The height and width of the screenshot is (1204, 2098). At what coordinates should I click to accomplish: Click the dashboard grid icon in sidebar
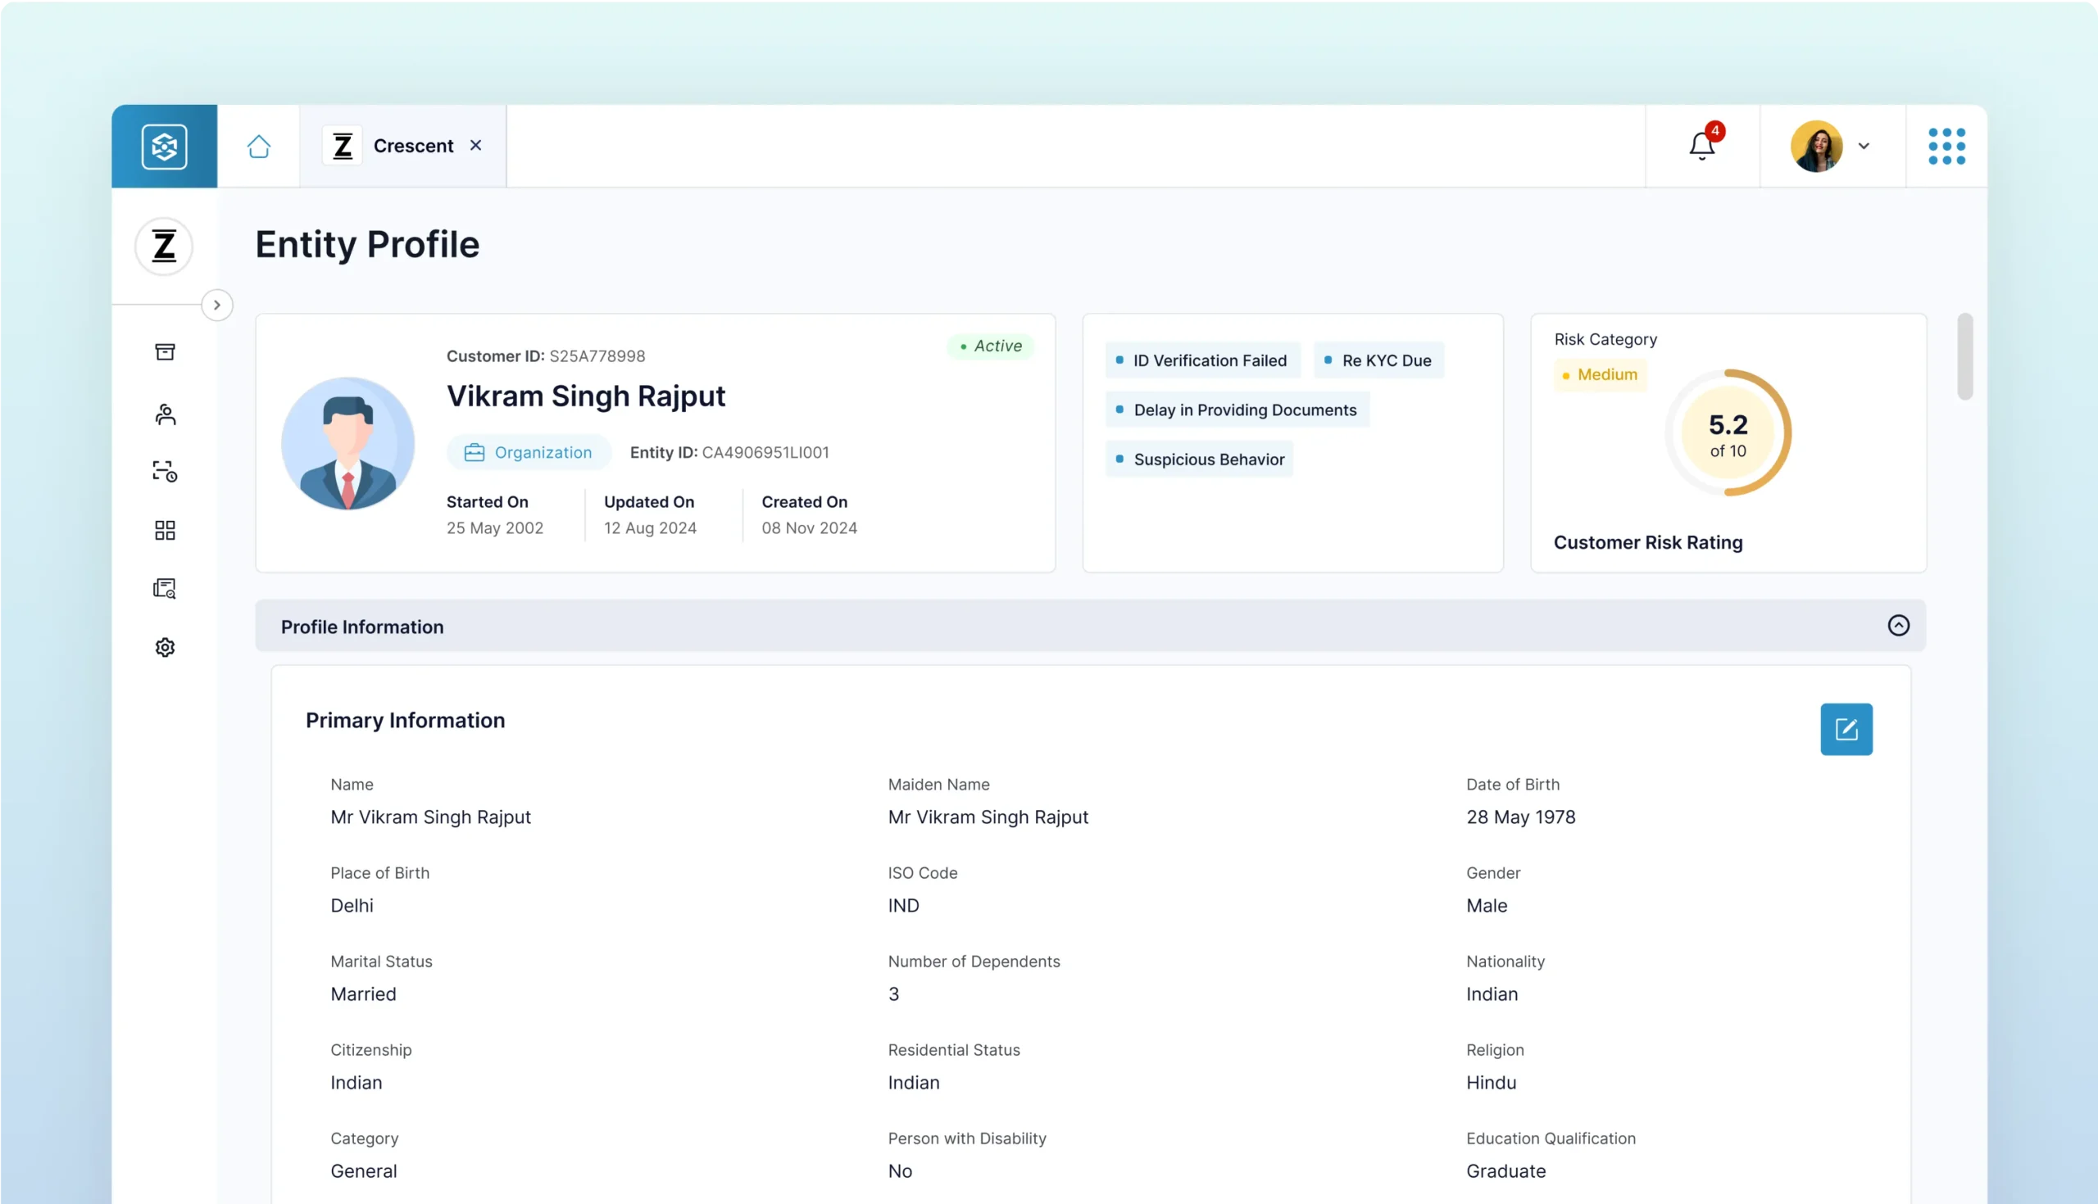[x=164, y=530]
